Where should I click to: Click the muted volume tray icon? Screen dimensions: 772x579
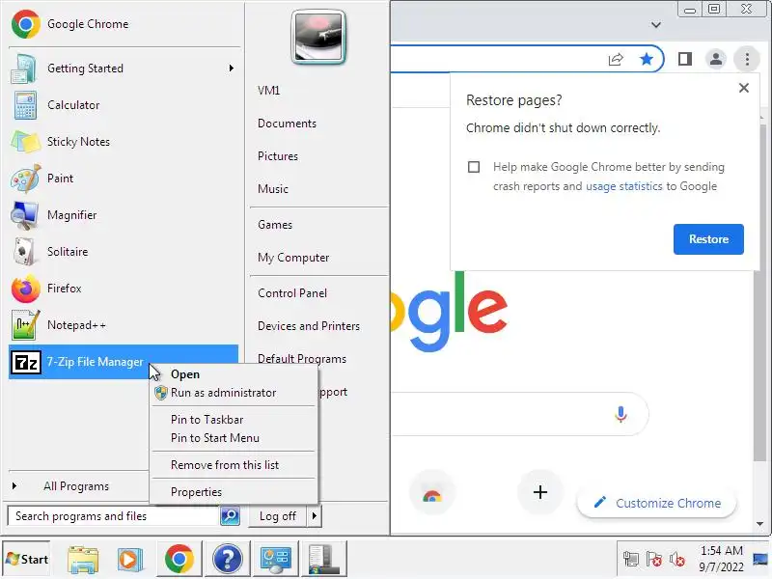point(677,559)
